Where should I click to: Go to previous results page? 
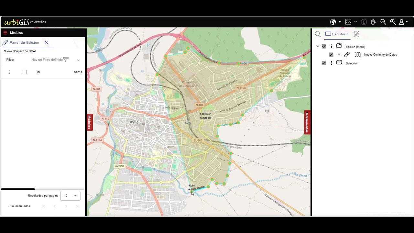pyautogui.click(x=55, y=206)
